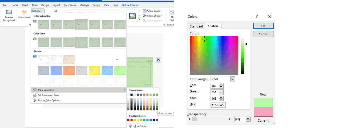
Task: Pick black swatch in Theme Colors top row
Action: (131, 95)
